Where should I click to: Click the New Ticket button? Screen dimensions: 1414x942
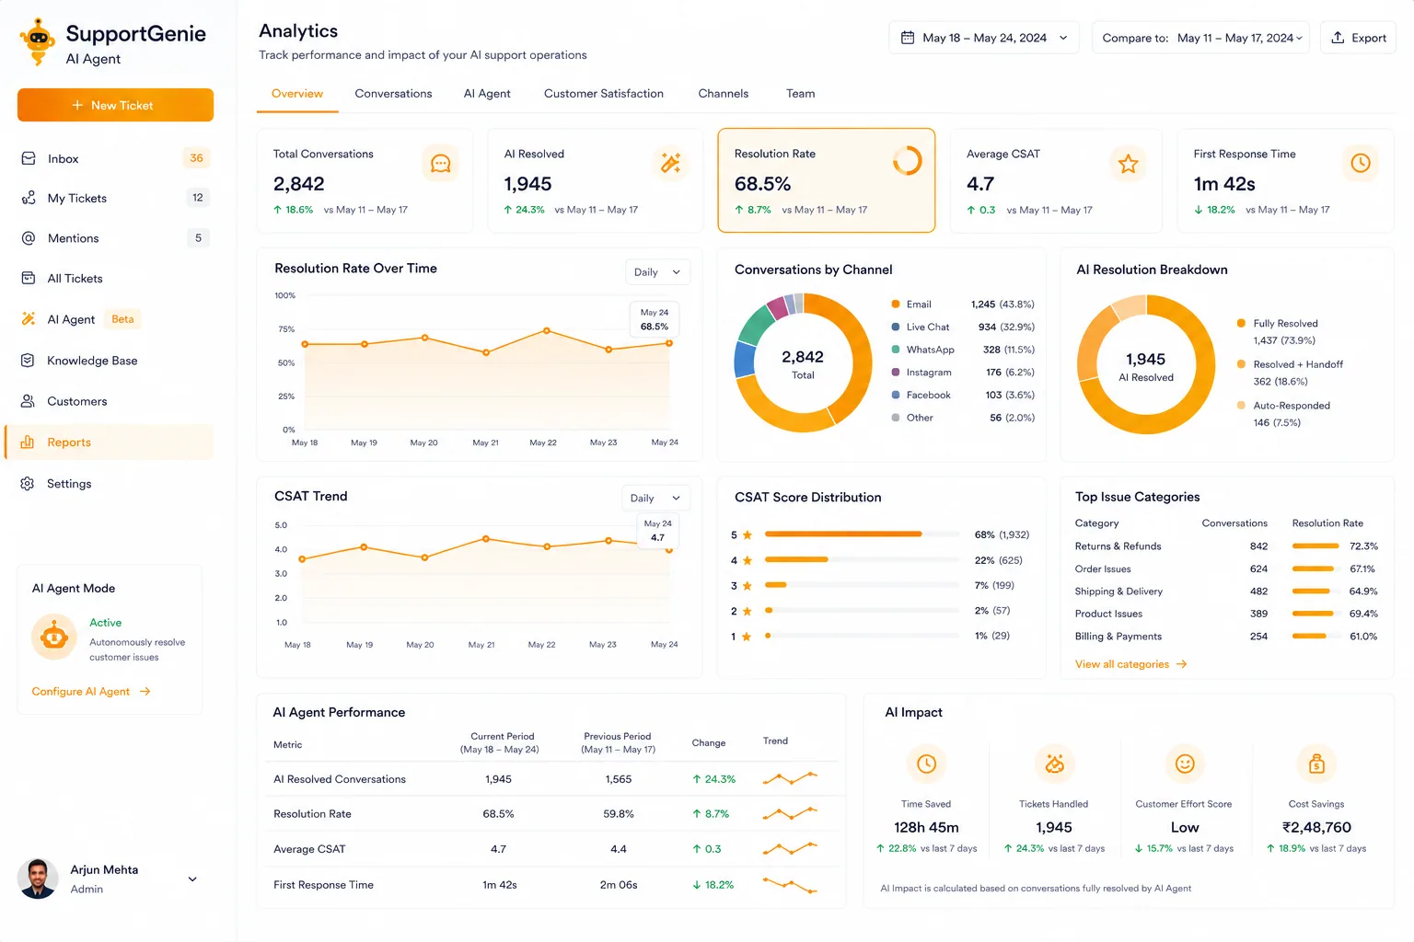[115, 105]
